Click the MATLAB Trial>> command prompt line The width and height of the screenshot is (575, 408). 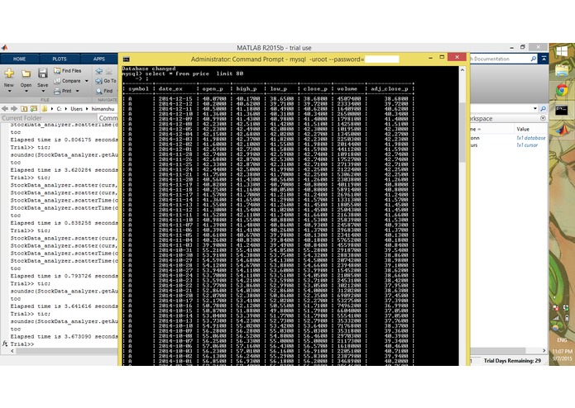[x=22, y=344]
